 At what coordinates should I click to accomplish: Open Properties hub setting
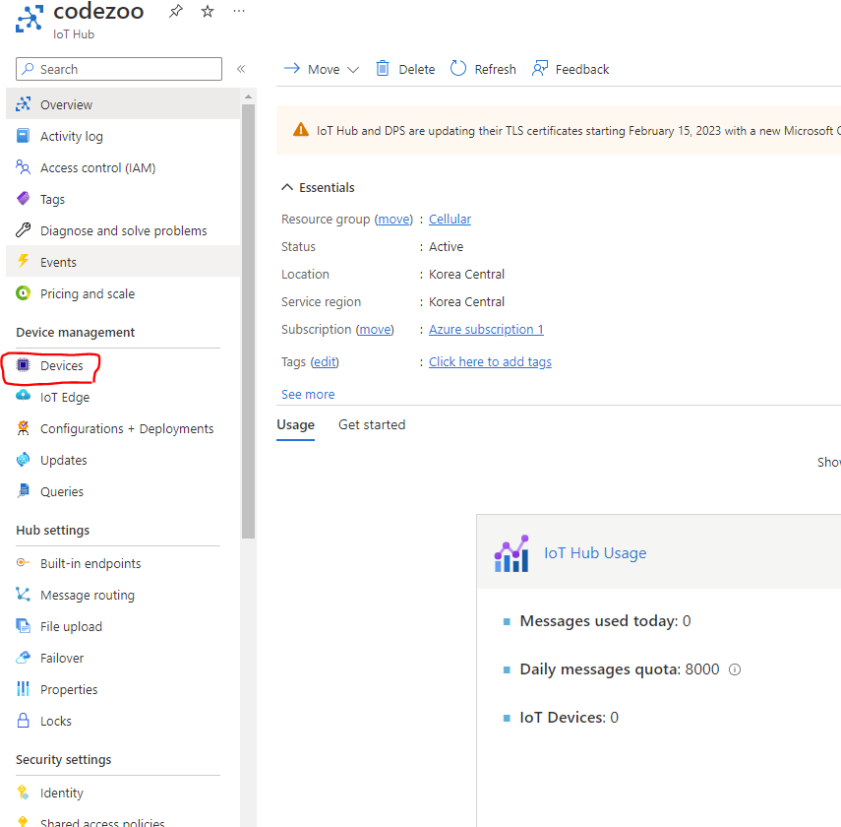point(123,689)
